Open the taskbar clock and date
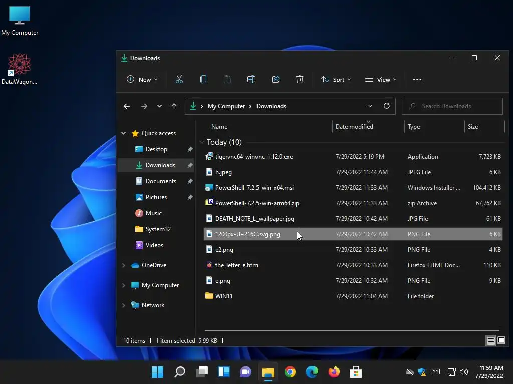 coord(489,372)
